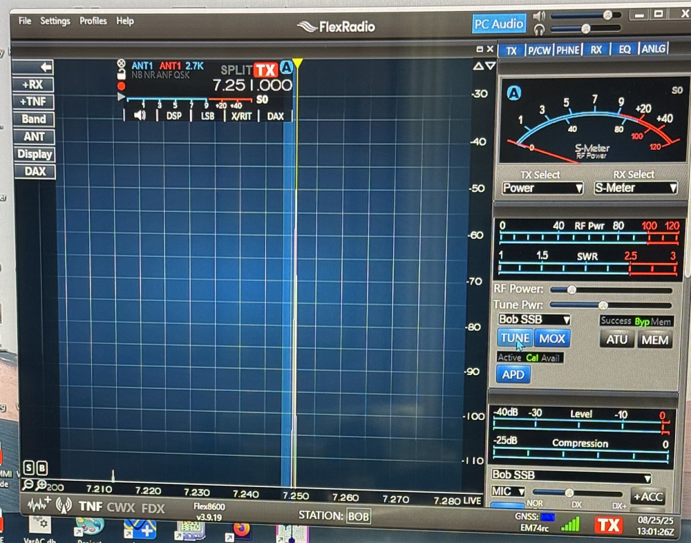Click the antenna tower status icon
Screen dimensions: 691x543
pos(64,505)
